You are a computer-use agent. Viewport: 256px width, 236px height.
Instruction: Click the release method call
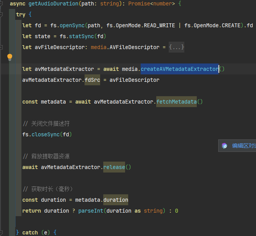pos(114,167)
